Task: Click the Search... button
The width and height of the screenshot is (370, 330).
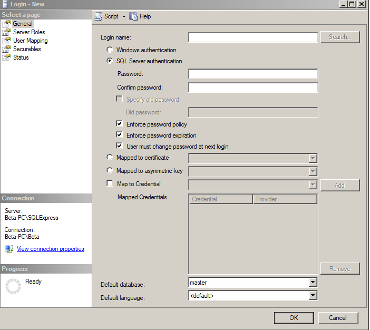Action: point(340,37)
